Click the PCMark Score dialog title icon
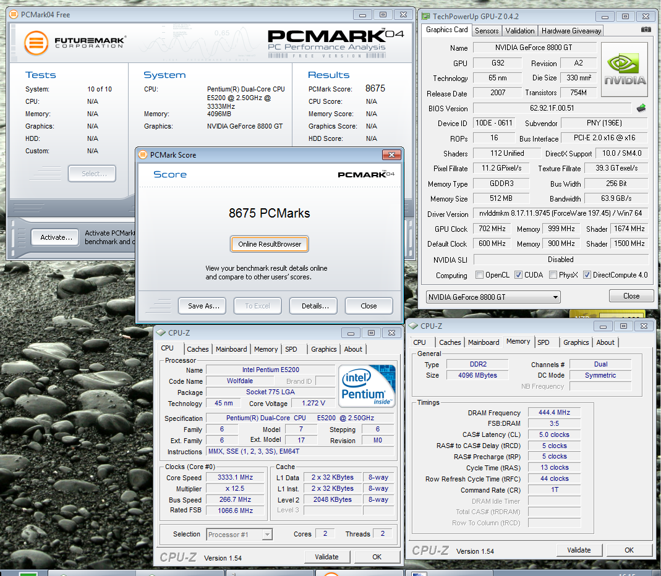This screenshot has height=576, width=661. pos(143,155)
